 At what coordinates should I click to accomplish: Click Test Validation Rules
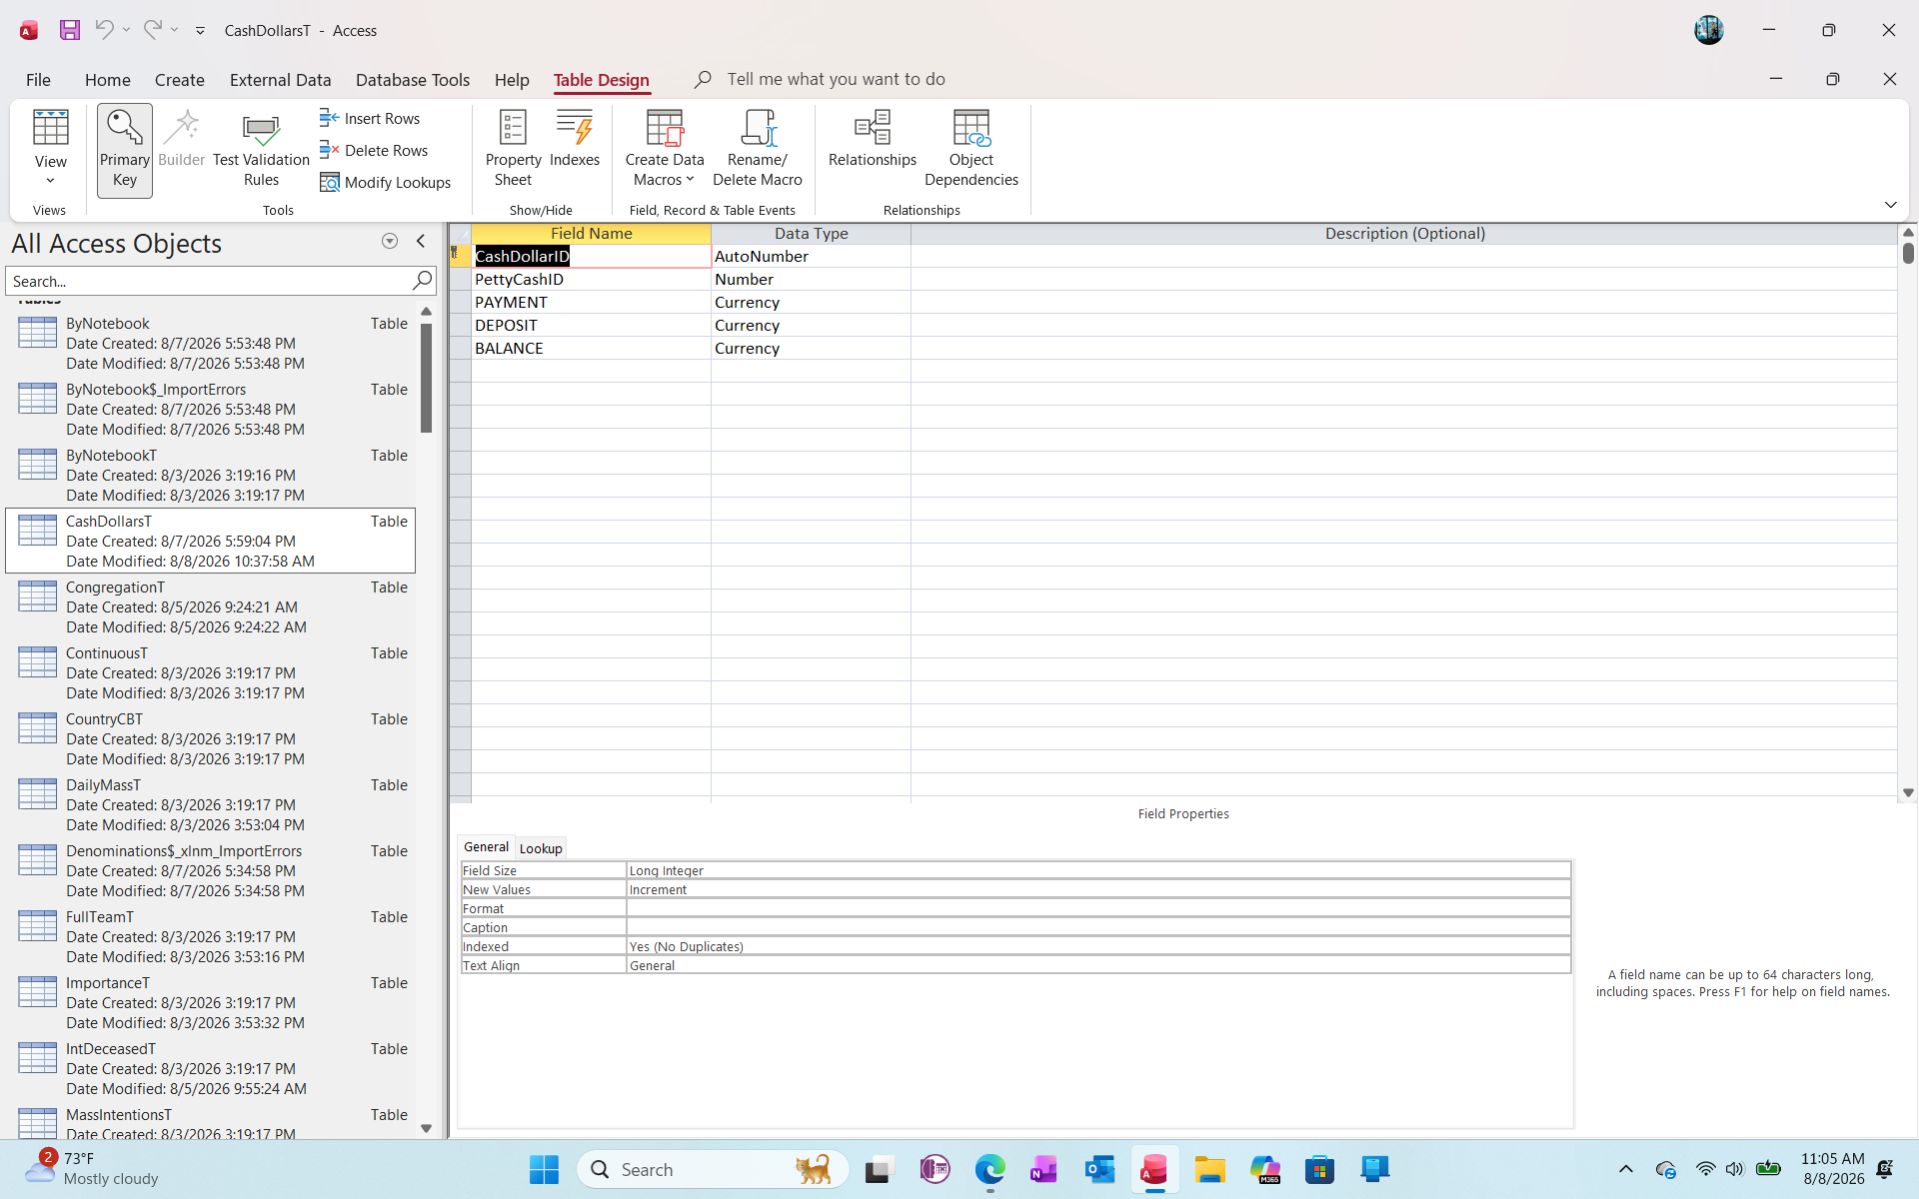[261, 150]
